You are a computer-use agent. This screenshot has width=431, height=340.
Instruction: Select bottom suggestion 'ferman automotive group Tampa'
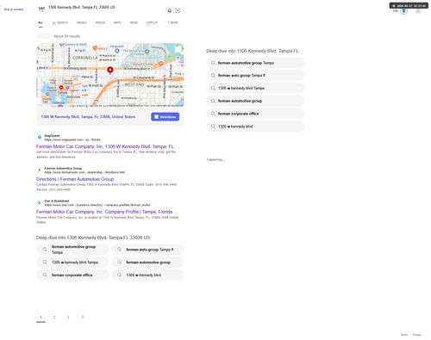72,250
